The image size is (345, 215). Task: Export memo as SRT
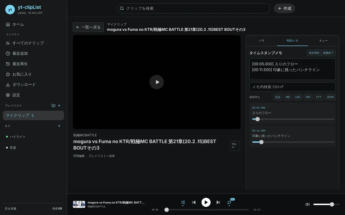308,97
